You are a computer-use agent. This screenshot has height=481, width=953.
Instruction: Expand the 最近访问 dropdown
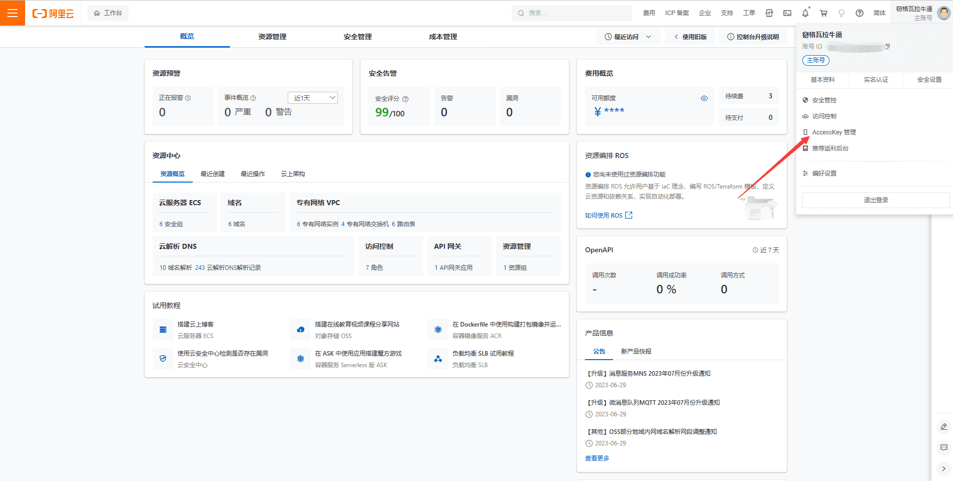(628, 36)
